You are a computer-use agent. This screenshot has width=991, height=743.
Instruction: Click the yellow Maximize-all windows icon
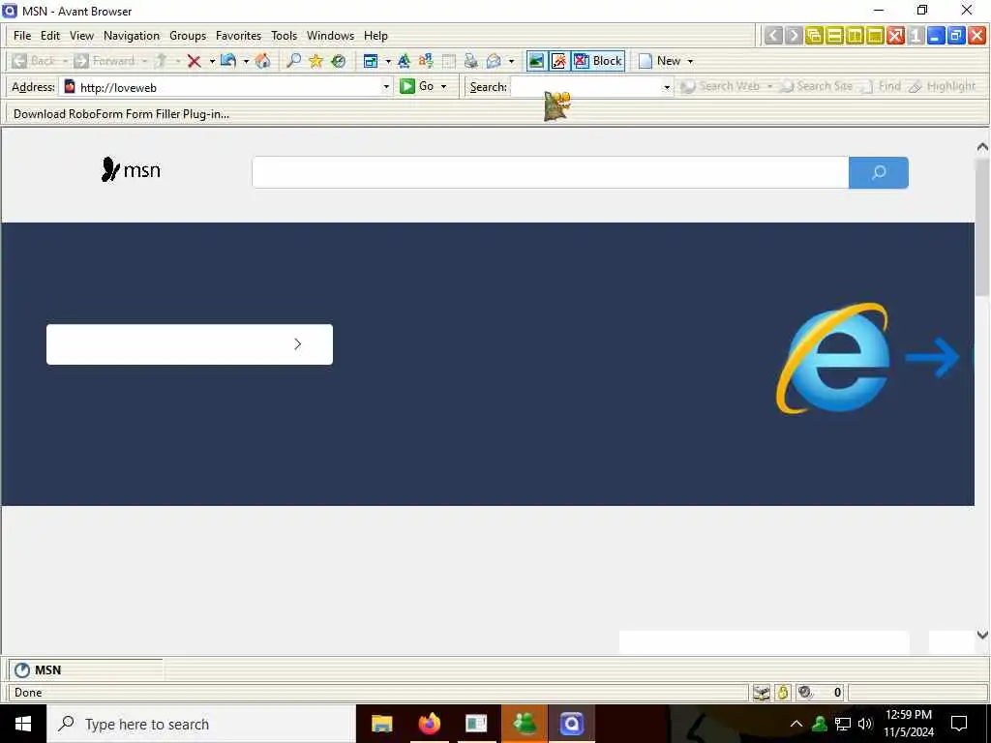click(875, 36)
